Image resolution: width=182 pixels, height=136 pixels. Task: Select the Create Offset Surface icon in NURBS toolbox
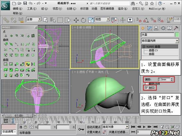coord(28,64)
